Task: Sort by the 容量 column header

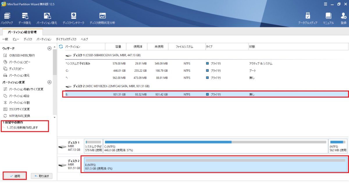Action: (x=115, y=46)
